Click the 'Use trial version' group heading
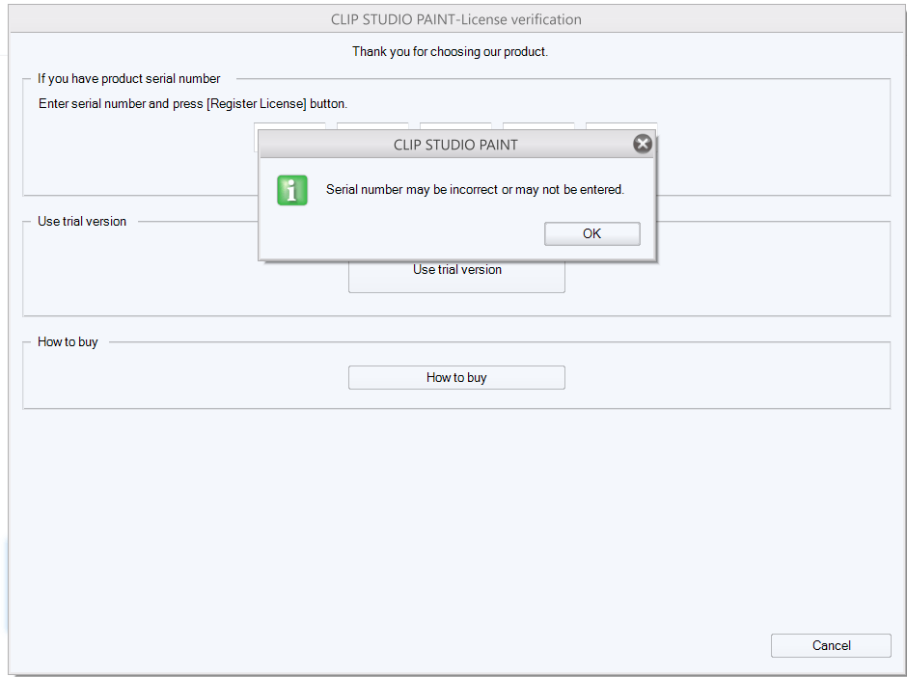Image resolution: width=907 pixels, height=677 pixels. point(82,222)
